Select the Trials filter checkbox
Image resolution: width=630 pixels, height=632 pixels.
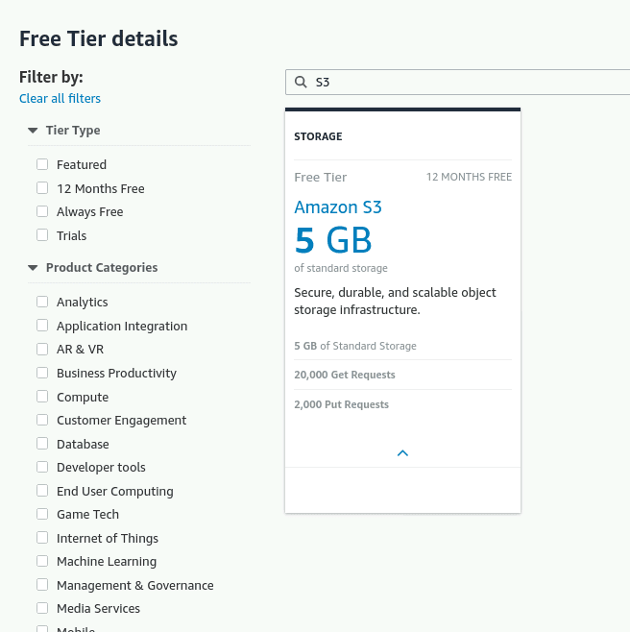tap(42, 235)
